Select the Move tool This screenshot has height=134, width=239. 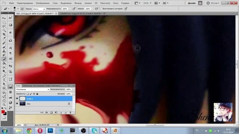[x=4, y=18]
